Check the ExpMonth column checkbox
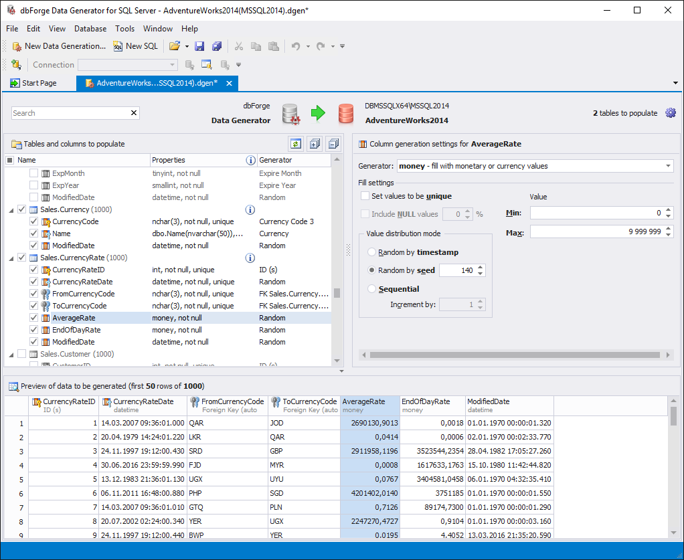This screenshot has height=560, width=684. click(x=33, y=173)
